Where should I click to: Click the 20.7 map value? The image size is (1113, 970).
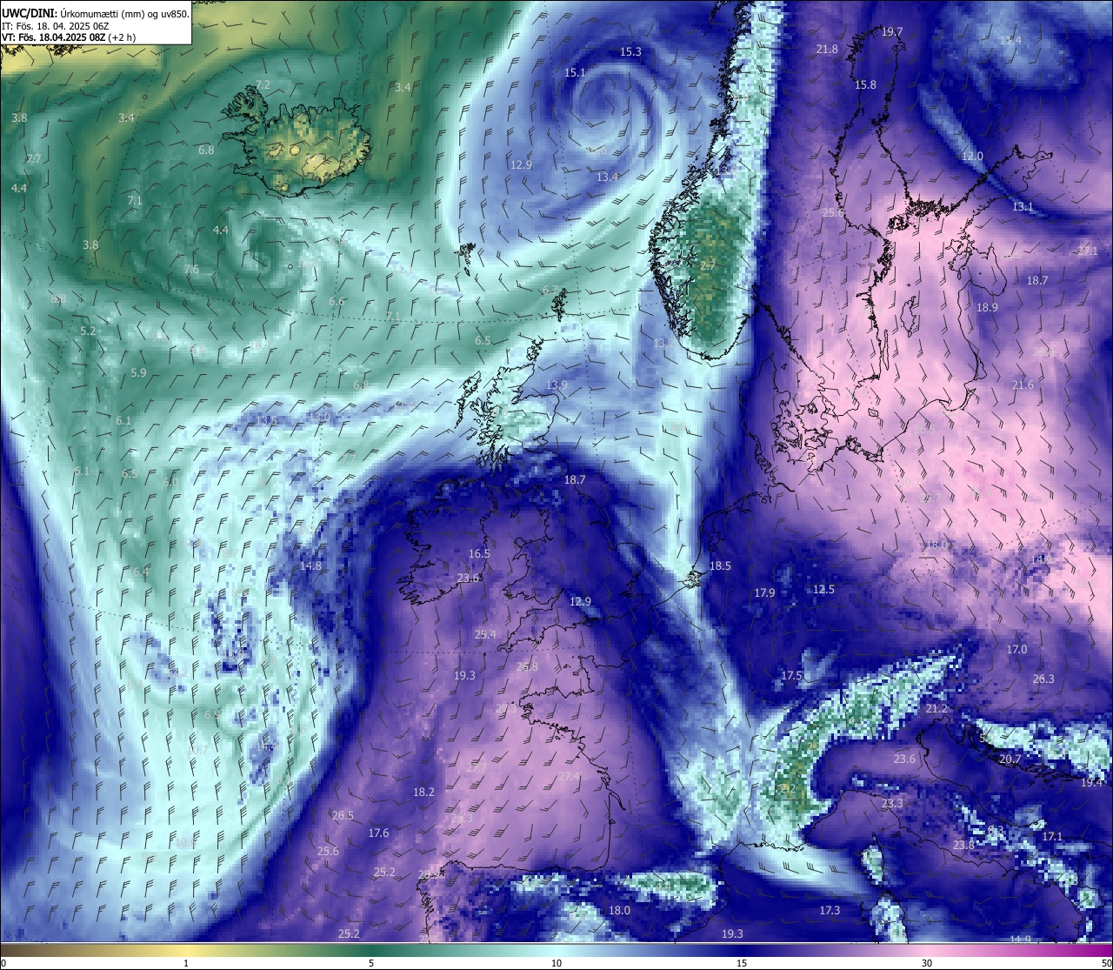point(1010,759)
